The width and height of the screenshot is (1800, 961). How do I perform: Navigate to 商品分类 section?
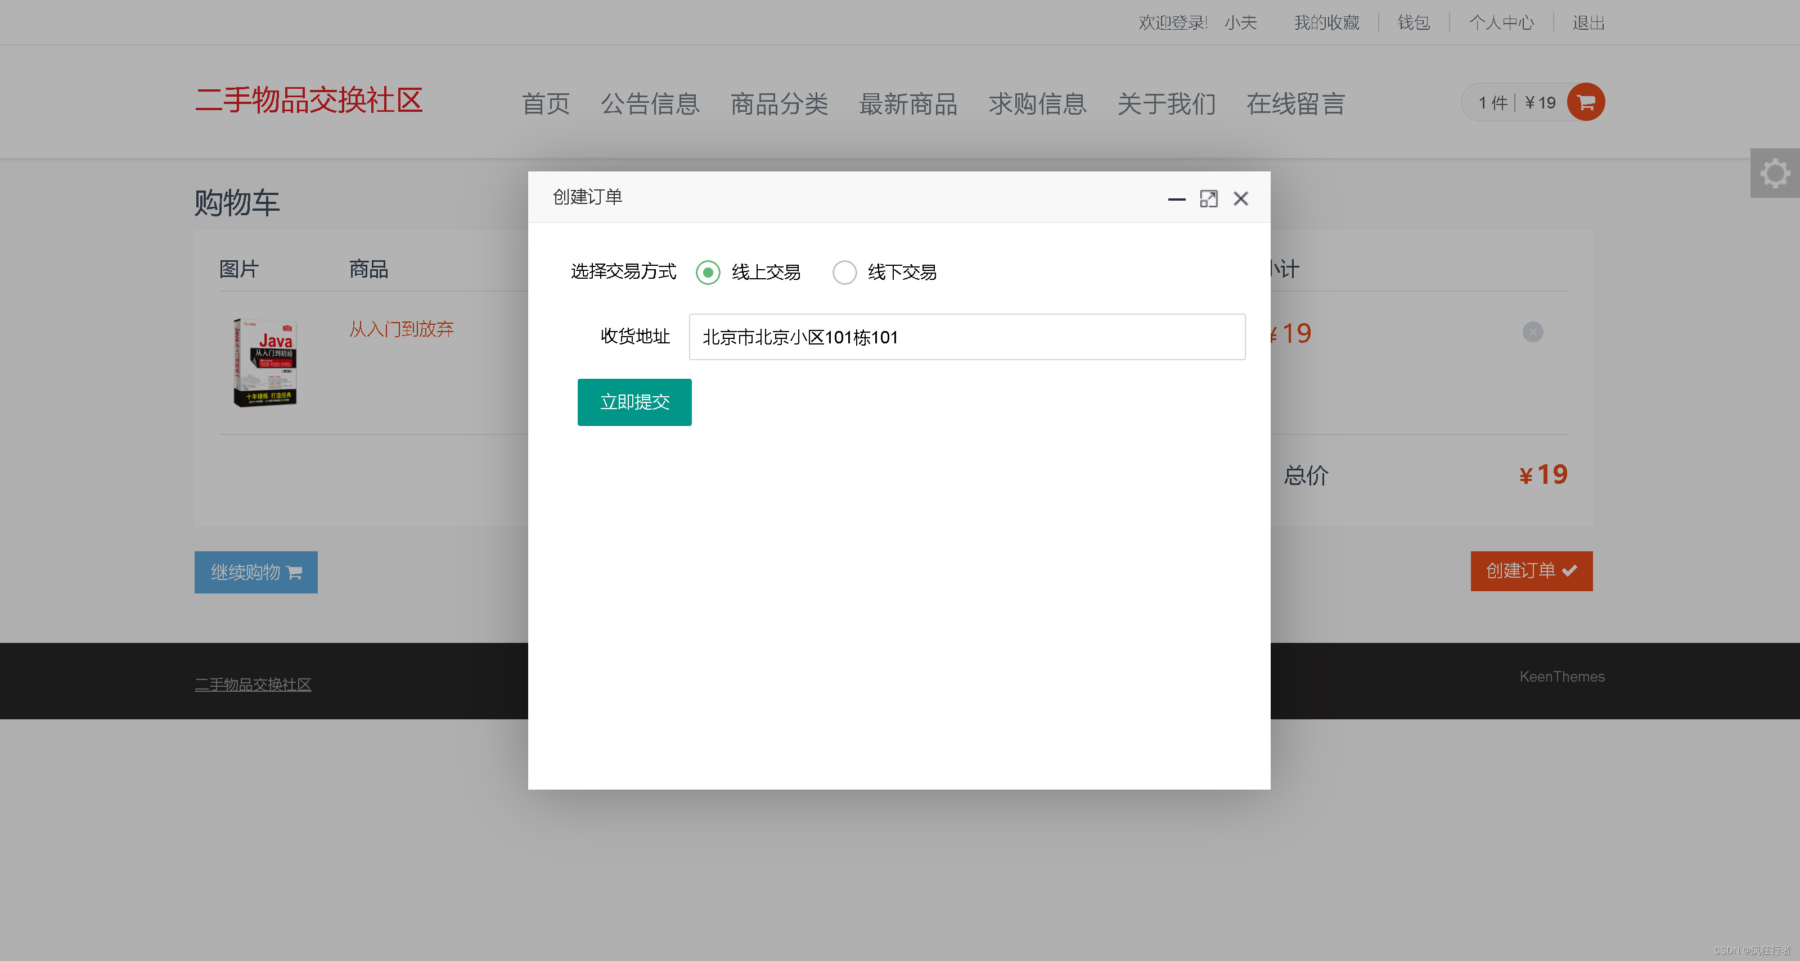pos(779,103)
